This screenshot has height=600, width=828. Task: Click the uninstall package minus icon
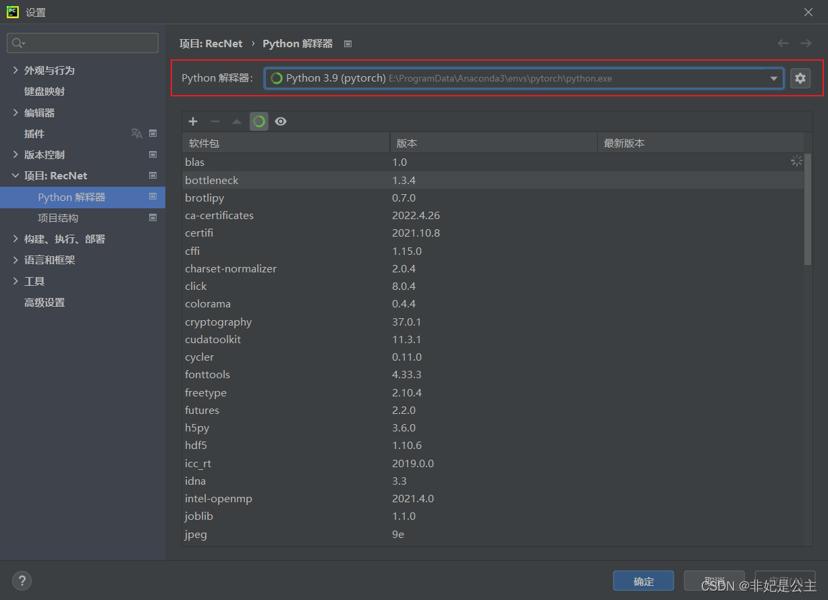215,121
